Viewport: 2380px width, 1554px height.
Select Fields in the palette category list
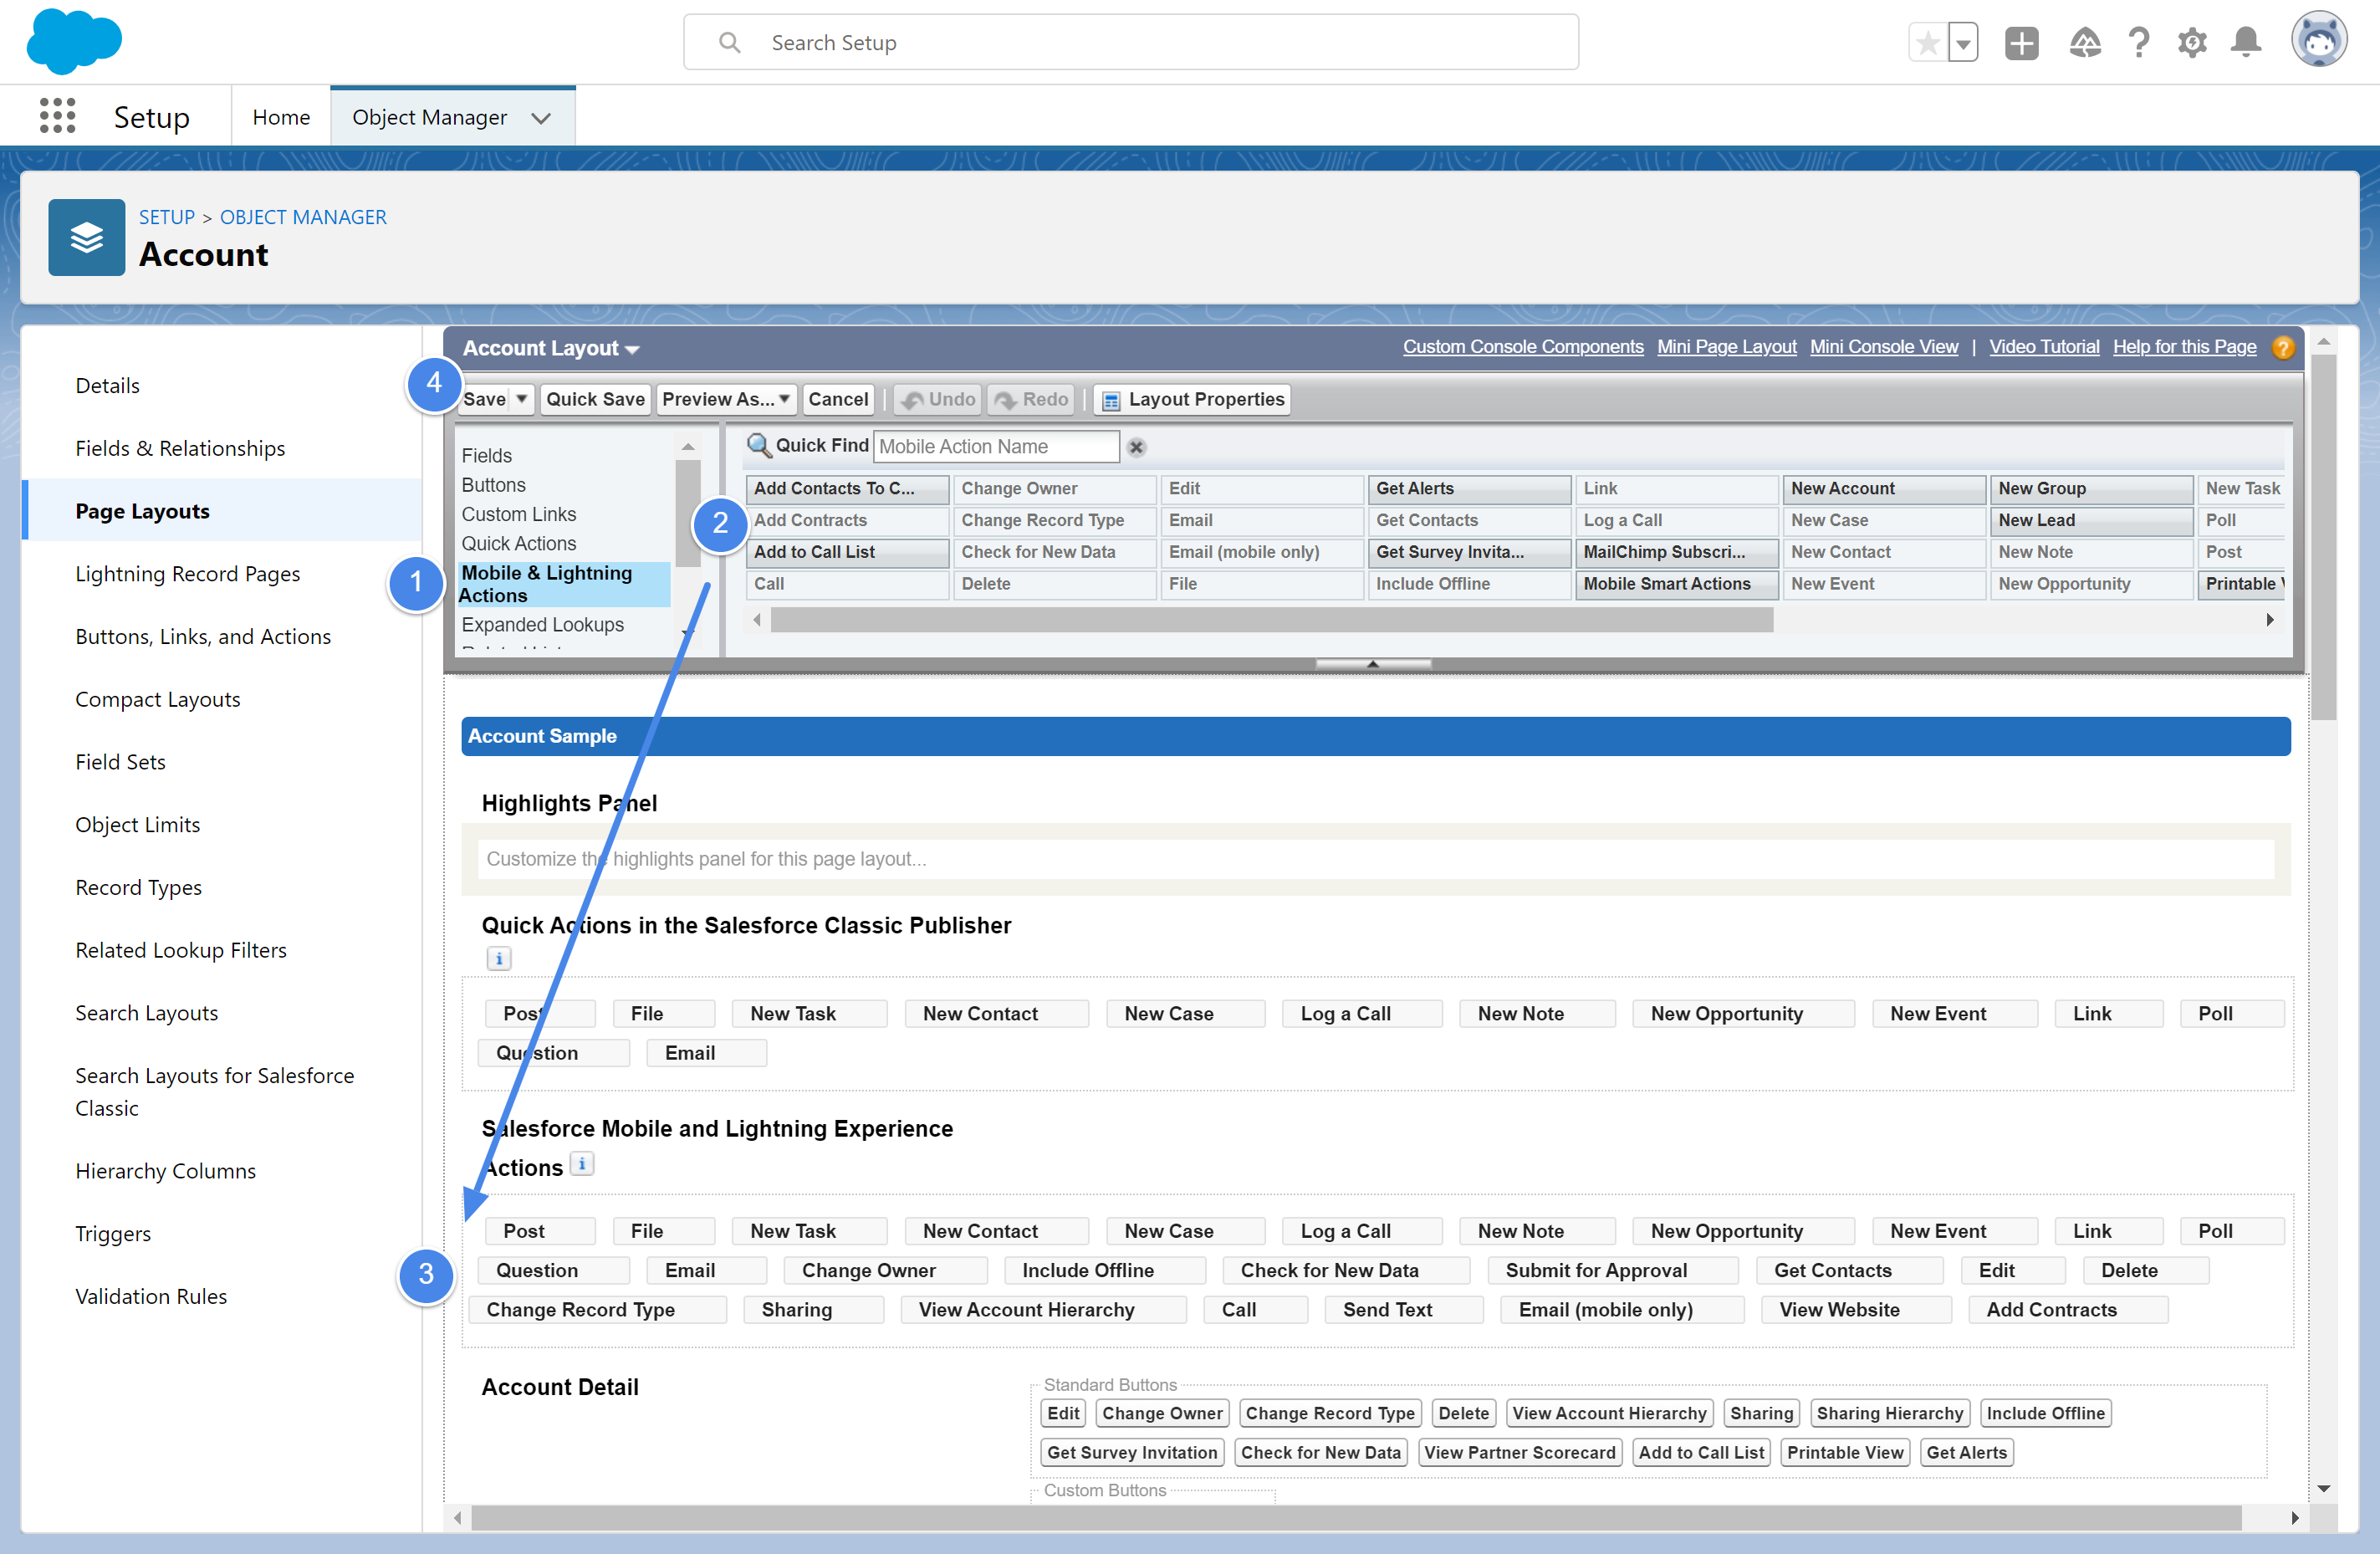(x=487, y=455)
